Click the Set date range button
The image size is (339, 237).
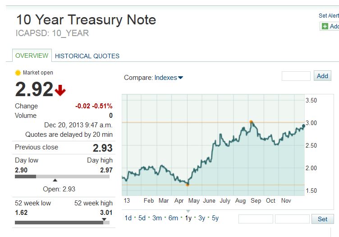point(322,219)
